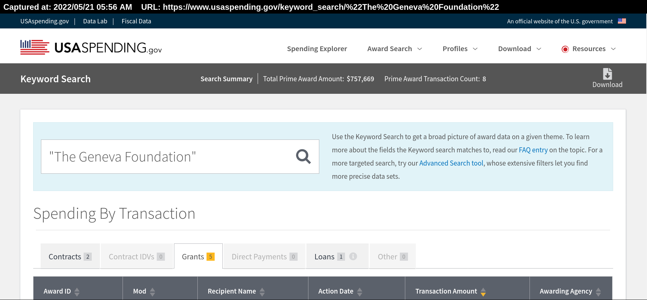Open the Advanced Search tool link

coord(451,163)
